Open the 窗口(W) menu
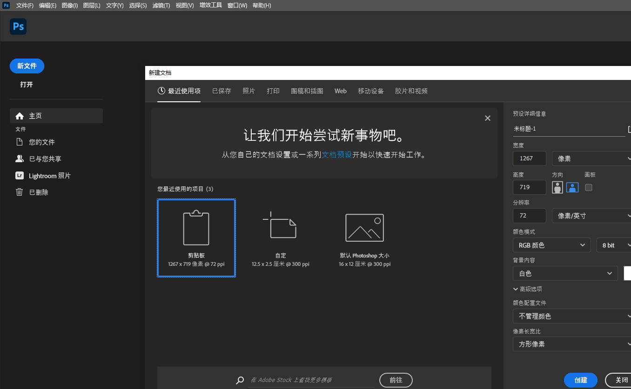This screenshot has height=389, width=631. click(237, 6)
